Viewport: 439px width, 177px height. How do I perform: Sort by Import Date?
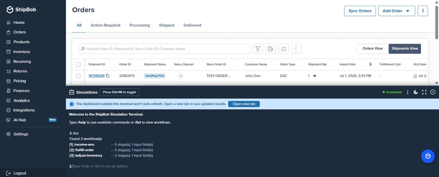[370, 64]
